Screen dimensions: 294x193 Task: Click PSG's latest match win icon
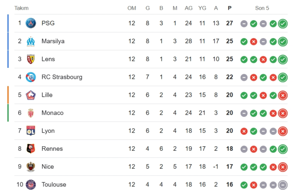(283, 23)
